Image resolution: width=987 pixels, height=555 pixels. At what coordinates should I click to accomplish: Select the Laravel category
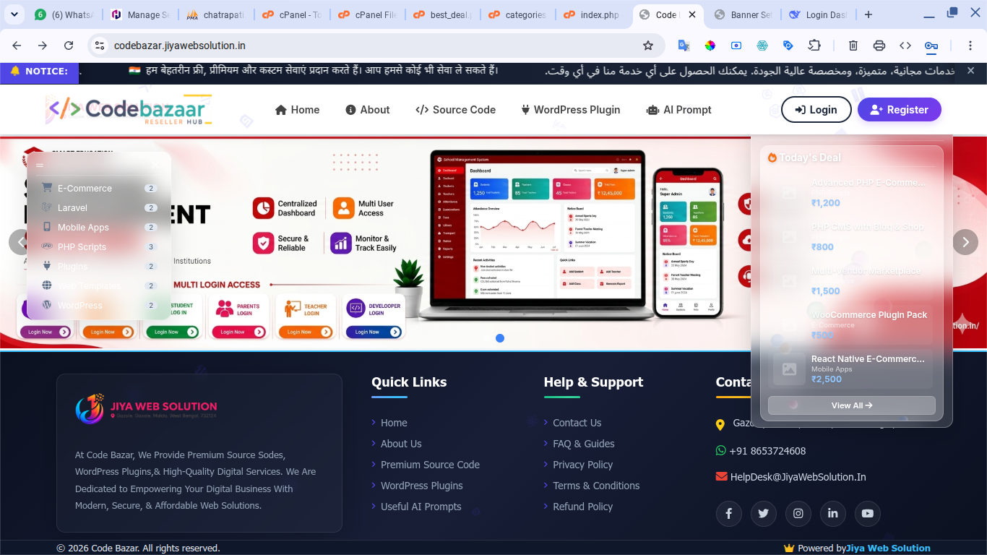(99, 207)
